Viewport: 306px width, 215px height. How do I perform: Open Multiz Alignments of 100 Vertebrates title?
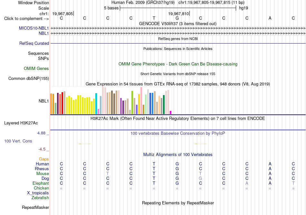click(x=178, y=155)
